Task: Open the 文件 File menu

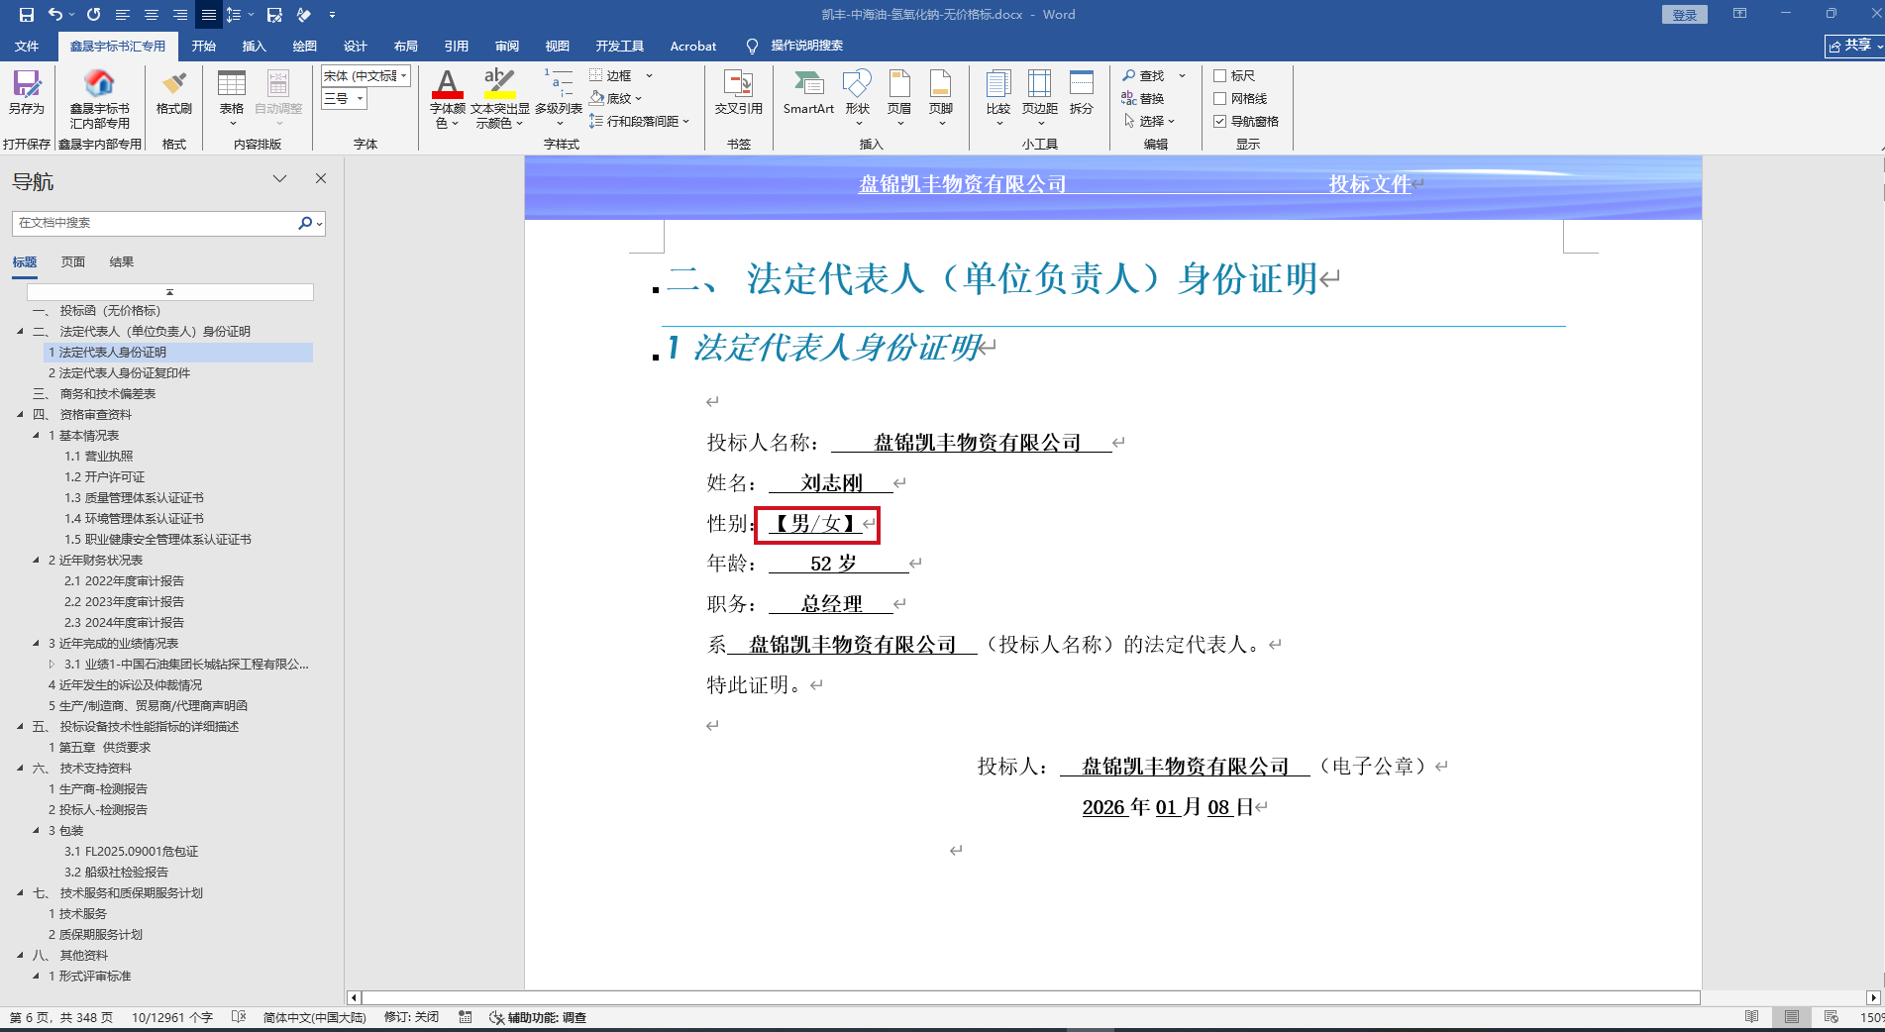Action: 27,46
